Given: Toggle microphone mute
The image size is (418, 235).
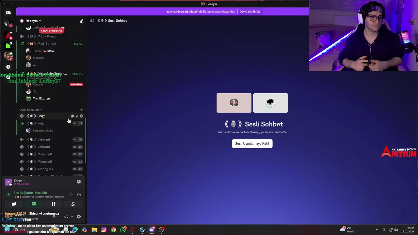Looking at the screenshot, I should (x=54, y=216).
